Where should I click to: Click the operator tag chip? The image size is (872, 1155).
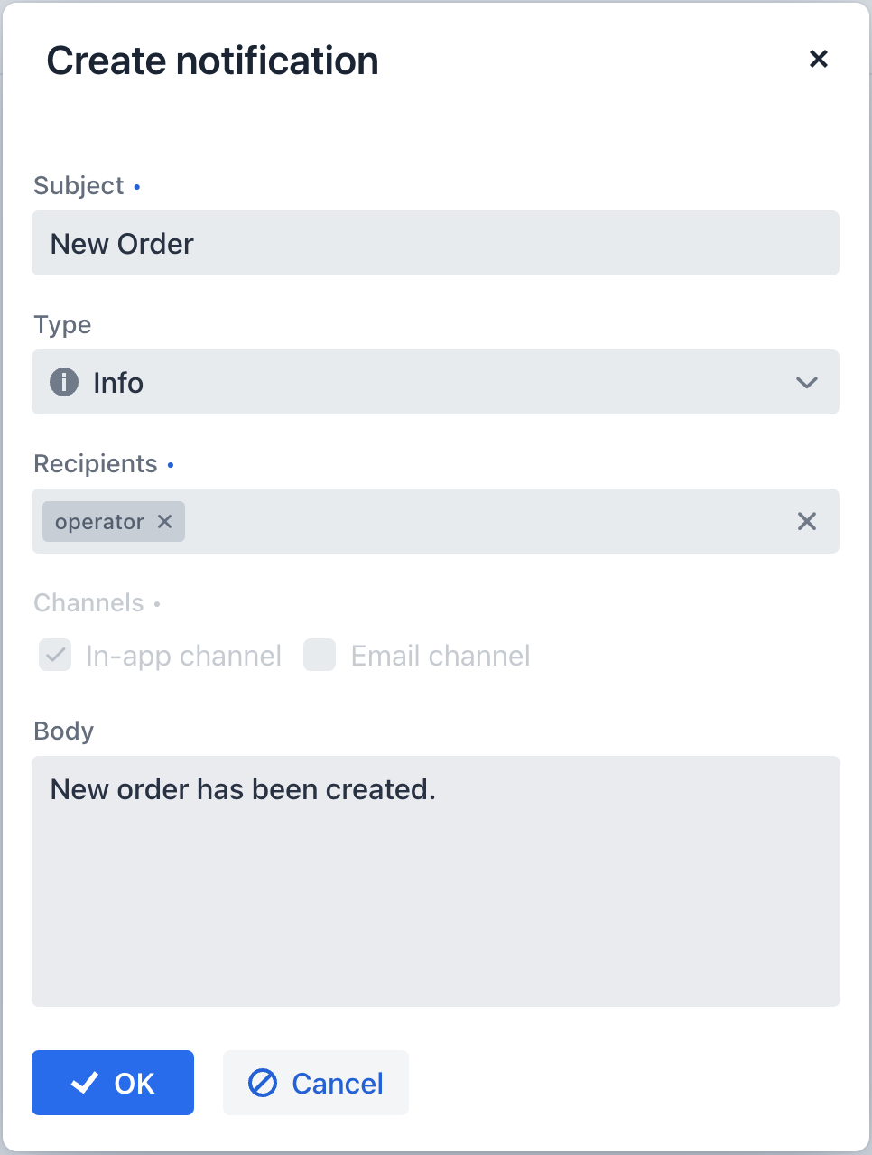tap(99, 521)
